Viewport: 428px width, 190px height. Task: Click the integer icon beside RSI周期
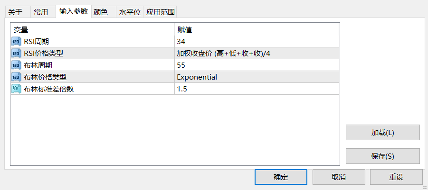(16, 42)
